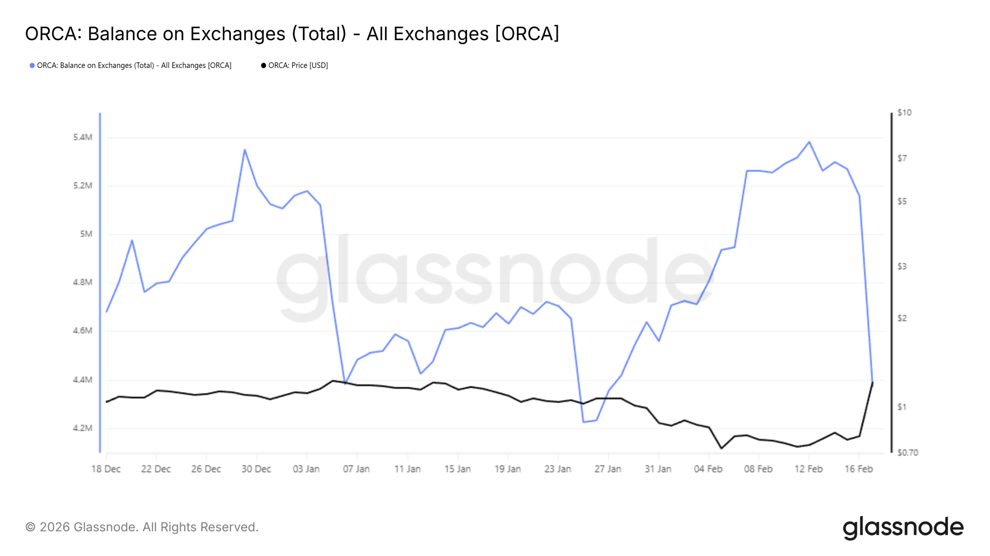Screen dimensions: 990x556
Task: Click the 5.4M left axis label
Action: (83, 137)
